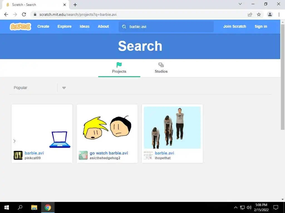Click the browser forward arrow
Image resolution: width=285 pixels, height=213 pixels.
pos(15,14)
